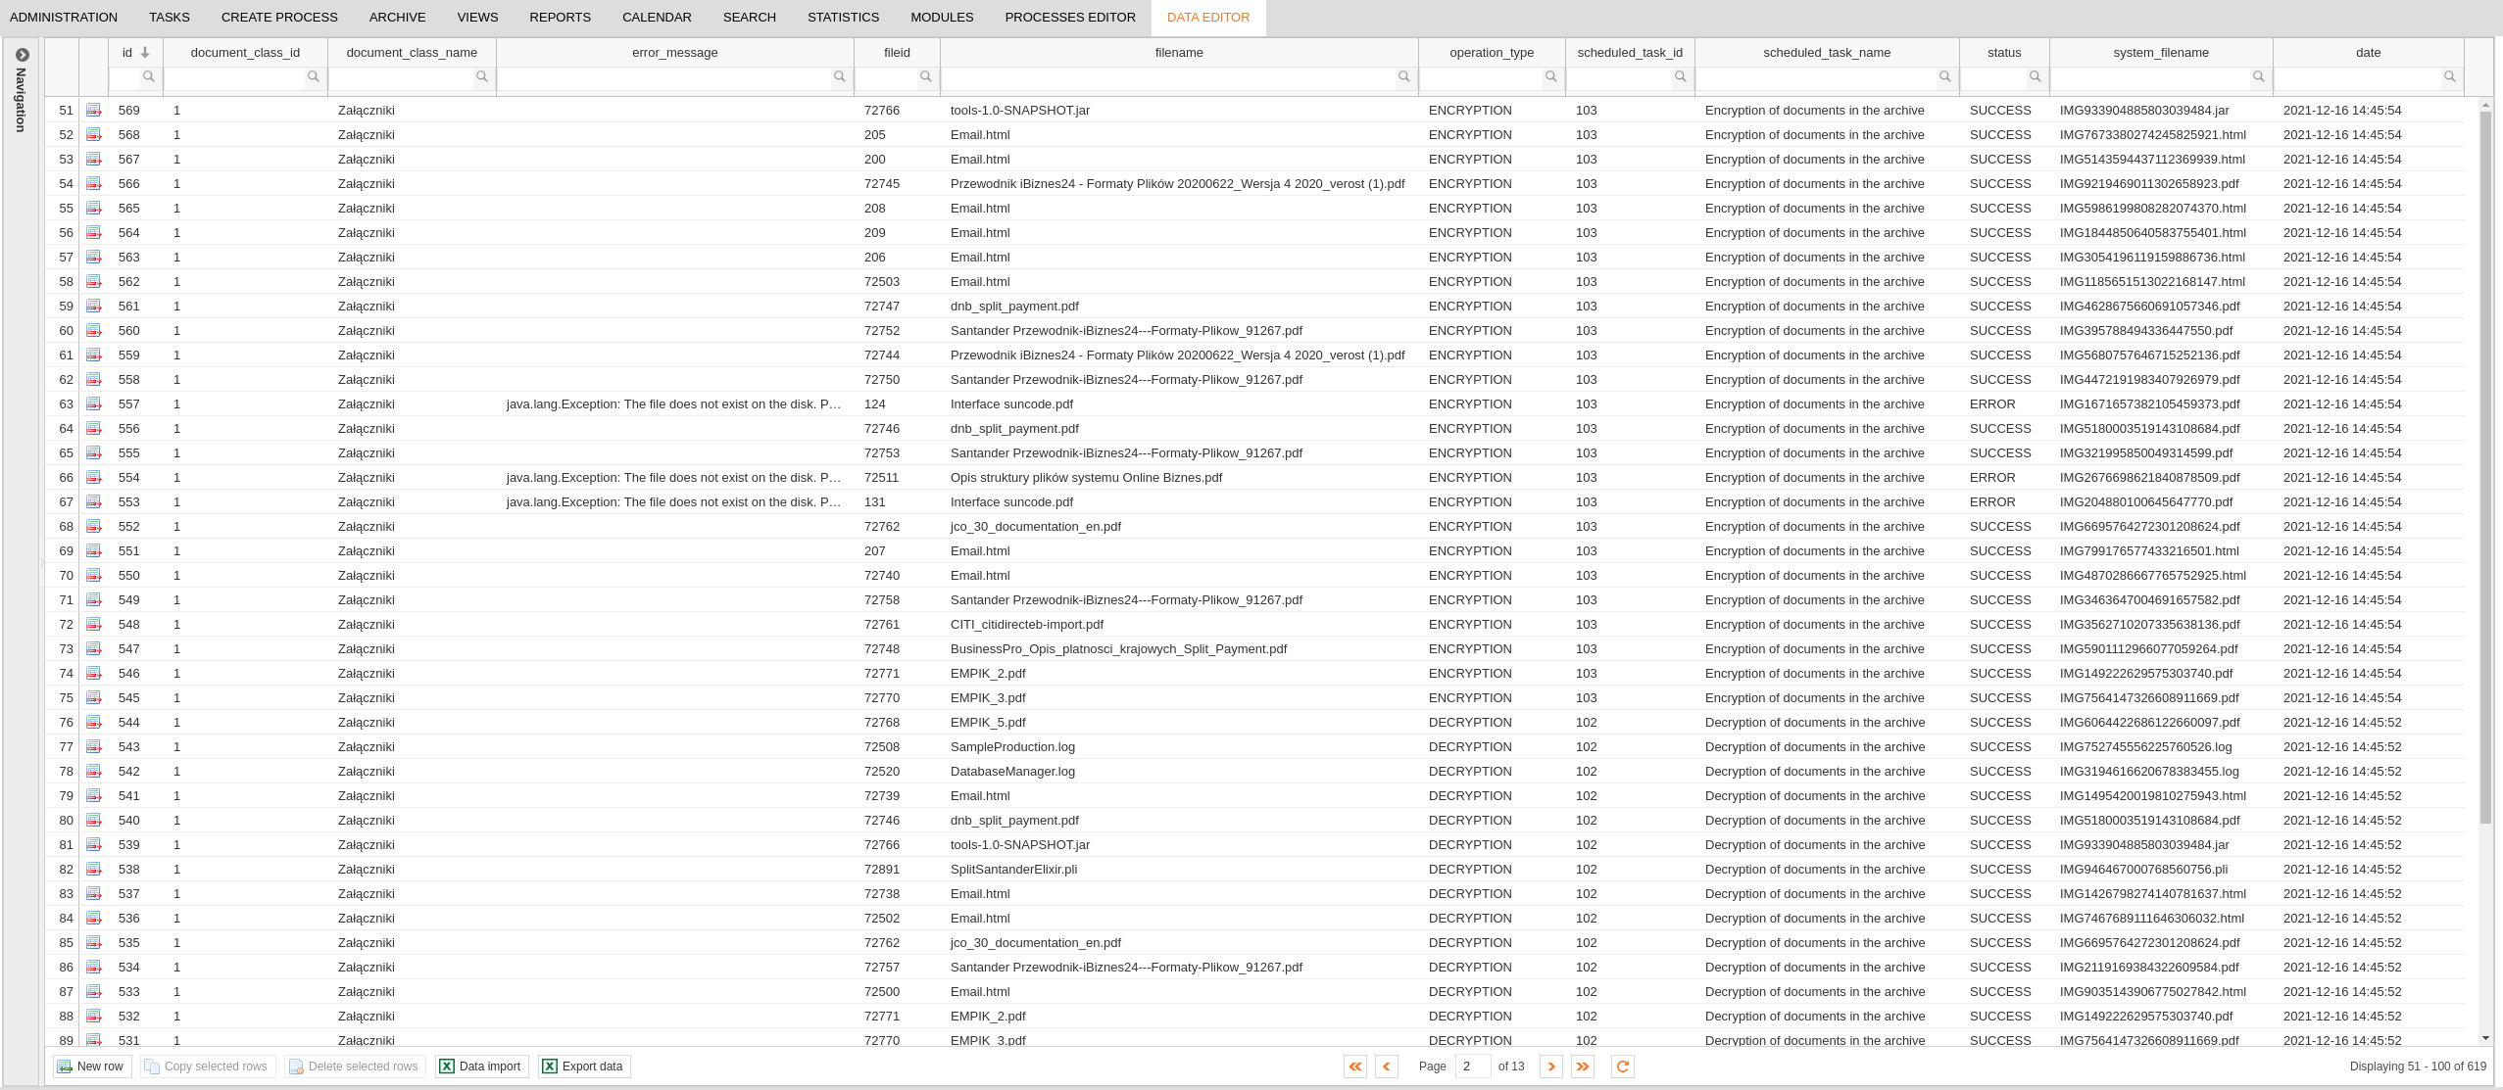Click the refresh grid icon

click(1623, 1066)
